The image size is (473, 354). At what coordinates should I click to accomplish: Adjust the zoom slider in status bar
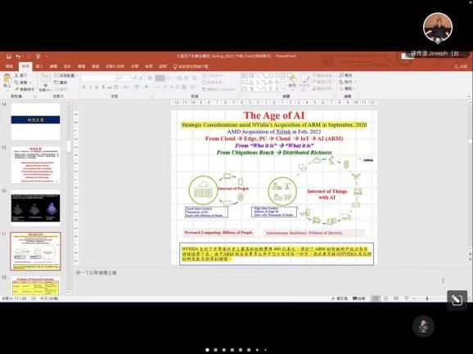tap(427, 298)
